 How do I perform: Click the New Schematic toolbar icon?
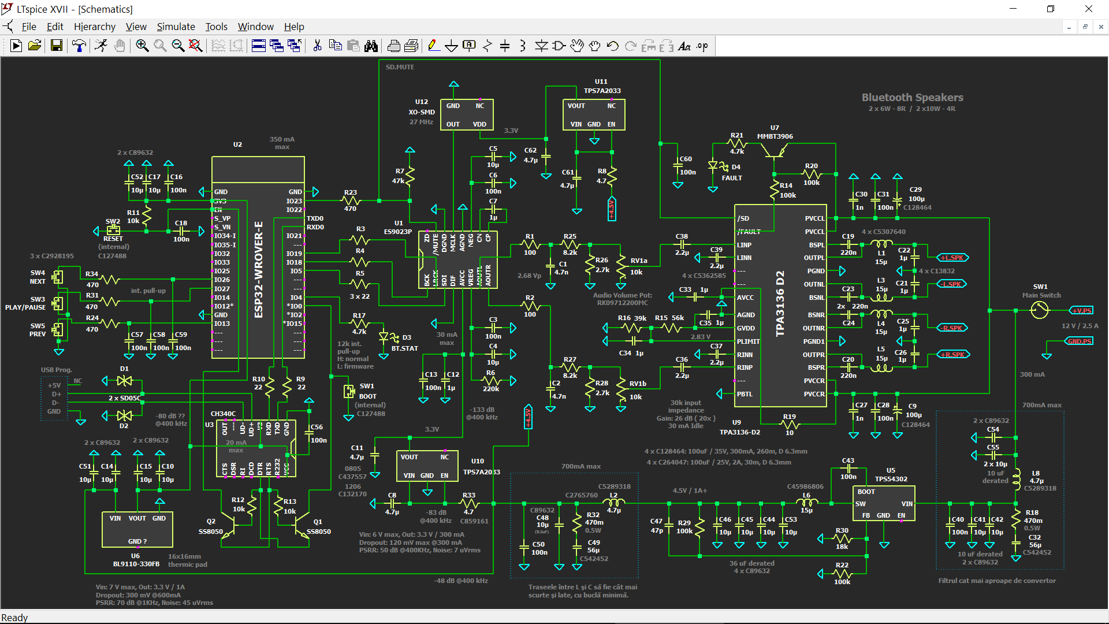point(16,46)
